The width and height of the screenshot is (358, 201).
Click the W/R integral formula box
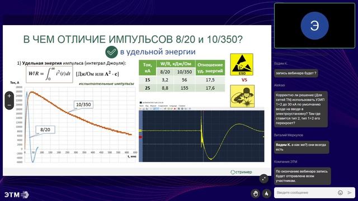coord(50,74)
